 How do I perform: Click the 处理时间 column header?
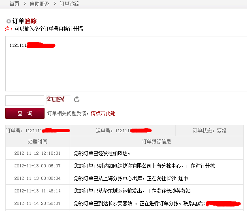[x=37, y=141]
